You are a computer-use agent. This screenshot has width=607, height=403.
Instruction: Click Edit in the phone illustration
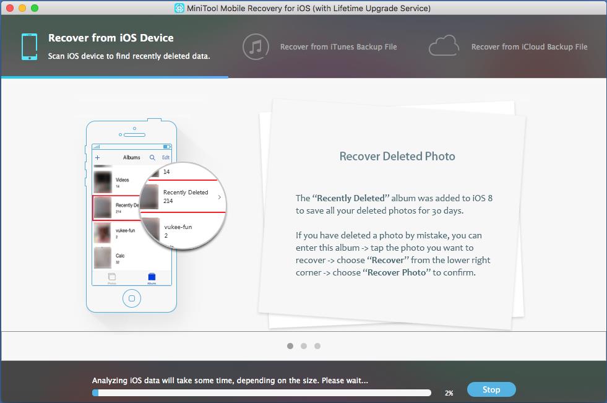(166, 158)
